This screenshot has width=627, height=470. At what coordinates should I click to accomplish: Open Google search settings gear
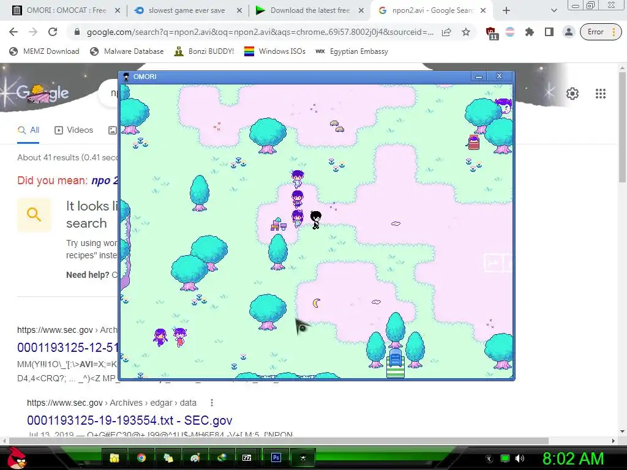coord(573,94)
